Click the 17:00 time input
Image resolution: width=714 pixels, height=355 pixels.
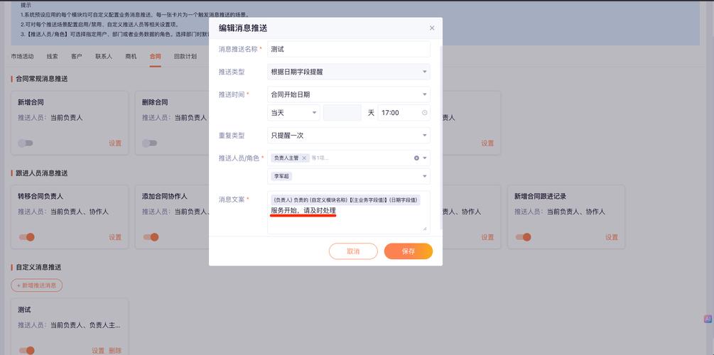[404, 112]
